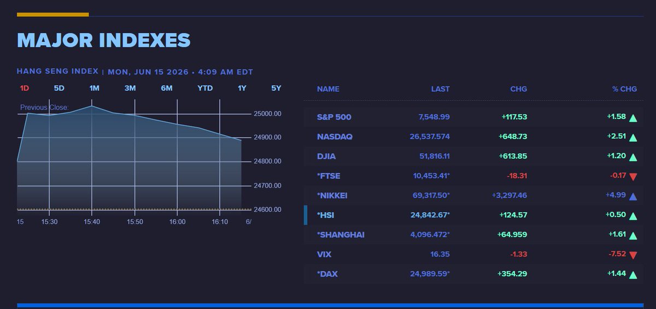Select the *NIKKEI index
The width and height of the screenshot is (656, 309).
pos(332,196)
